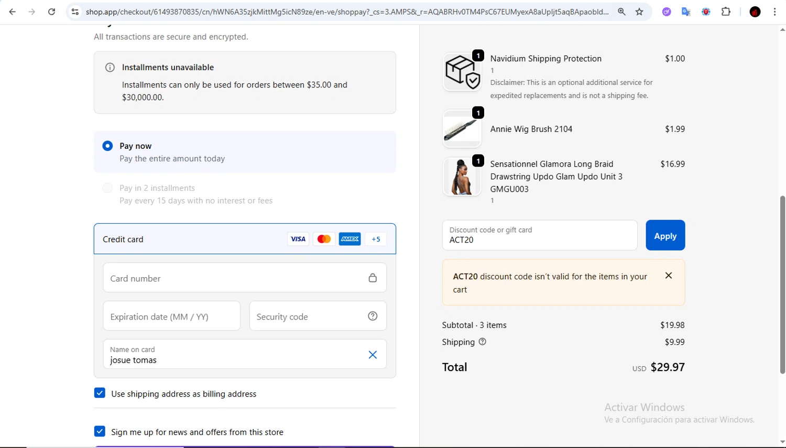
Task: Reload the checkout page
Action: 51,12
